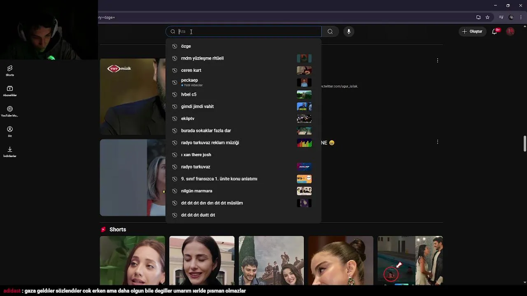
Task: Click search icon inside the search box
Action: (173, 32)
